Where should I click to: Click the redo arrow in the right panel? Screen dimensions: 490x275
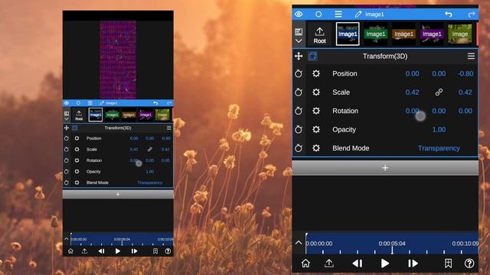(x=472, y=14)
